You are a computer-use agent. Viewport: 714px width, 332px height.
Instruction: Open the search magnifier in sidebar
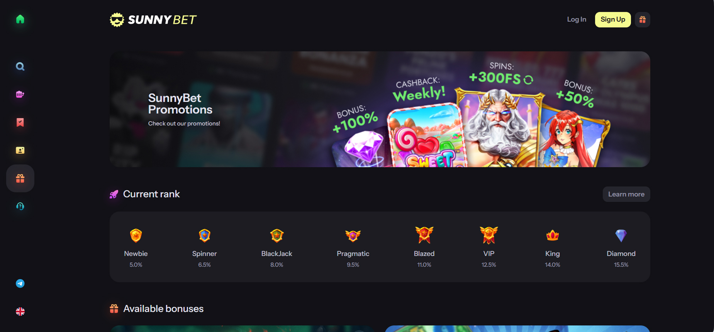[x=20, y=66]
